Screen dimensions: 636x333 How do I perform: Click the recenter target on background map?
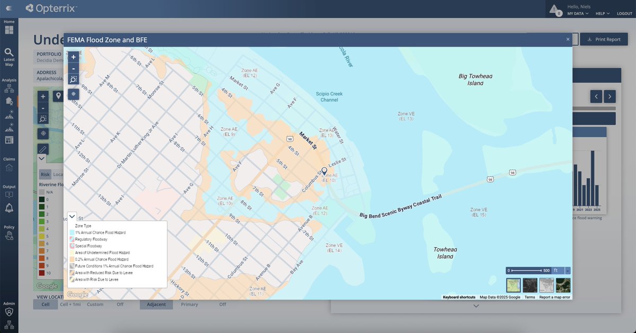43,133
